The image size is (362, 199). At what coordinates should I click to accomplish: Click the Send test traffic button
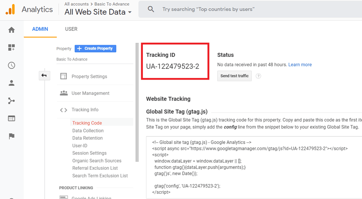234,76
